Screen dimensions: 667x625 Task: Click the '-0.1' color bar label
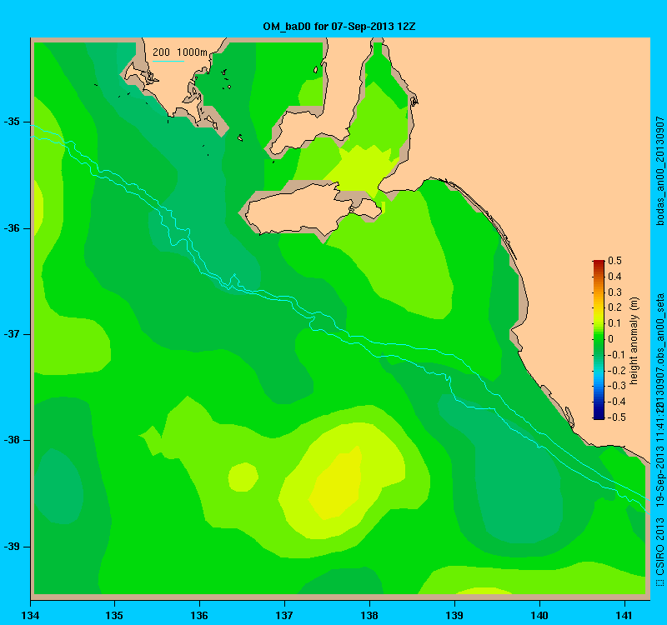616,355
